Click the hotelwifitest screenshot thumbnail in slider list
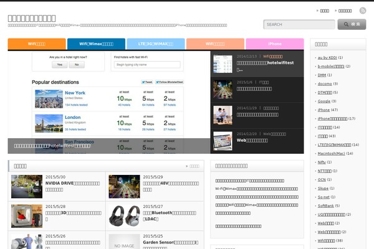 (223, 64)
